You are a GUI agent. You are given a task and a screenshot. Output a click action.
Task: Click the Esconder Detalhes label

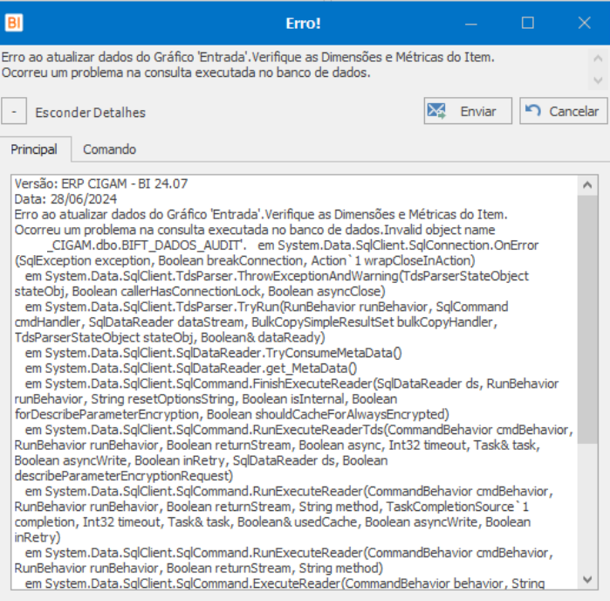pos(90,113)
